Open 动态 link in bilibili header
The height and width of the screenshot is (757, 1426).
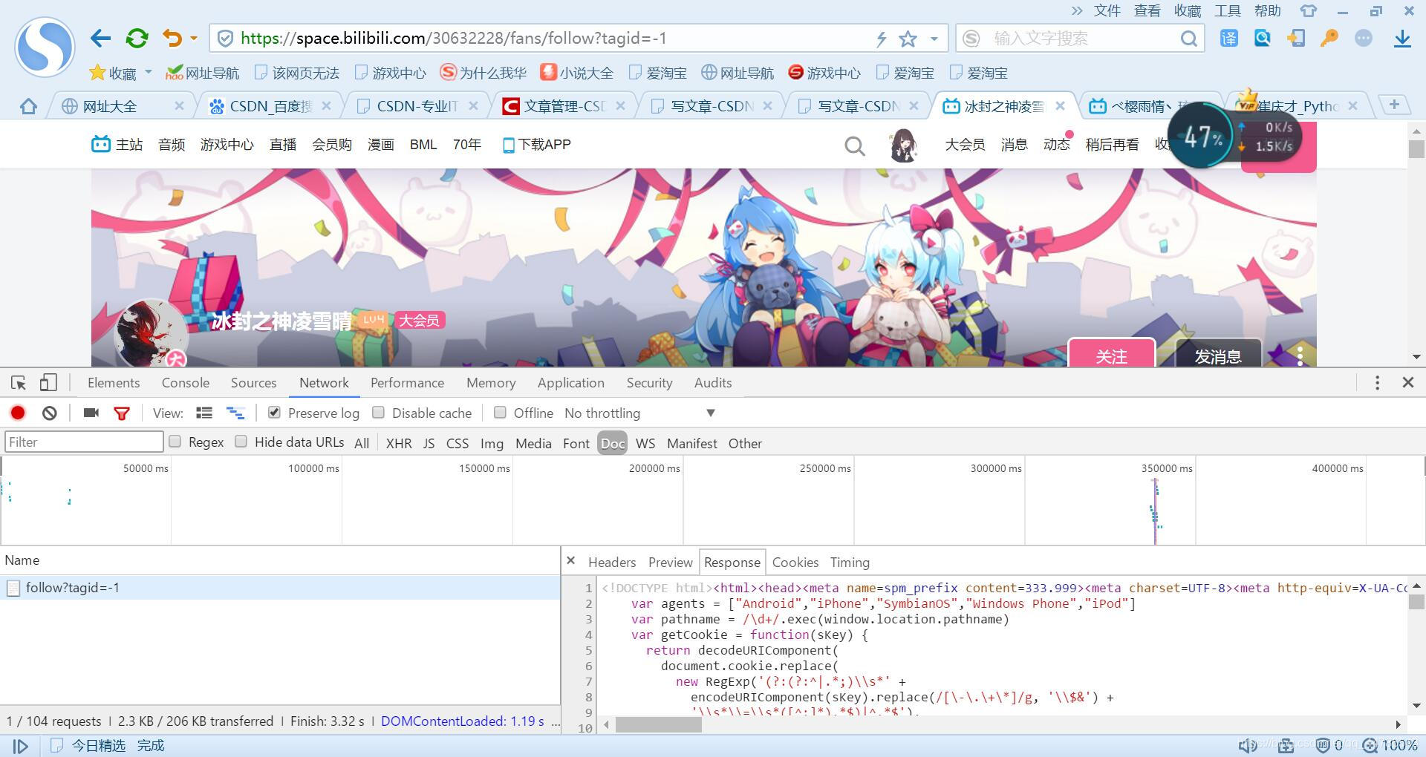pos(1057,145)
